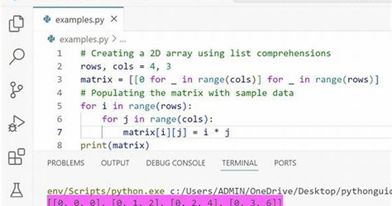Open the Run and Debug view
The image size is (392, 206).
tap(16, 123)
